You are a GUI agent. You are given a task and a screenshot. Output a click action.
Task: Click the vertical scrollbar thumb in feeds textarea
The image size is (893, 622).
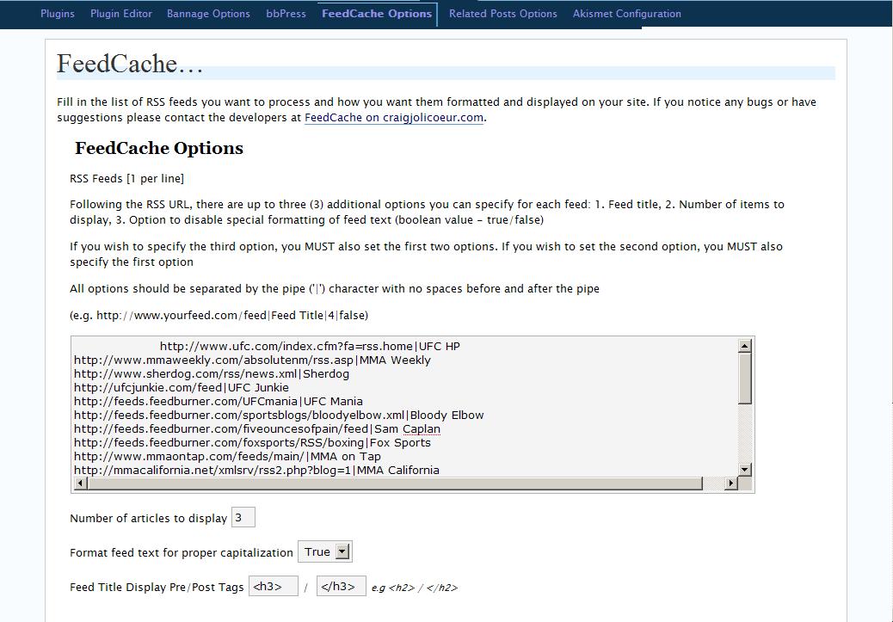(745, 379)
